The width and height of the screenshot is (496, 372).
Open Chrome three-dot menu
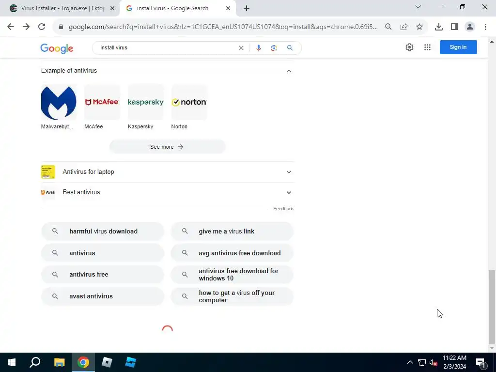click(x=485, y=27)
